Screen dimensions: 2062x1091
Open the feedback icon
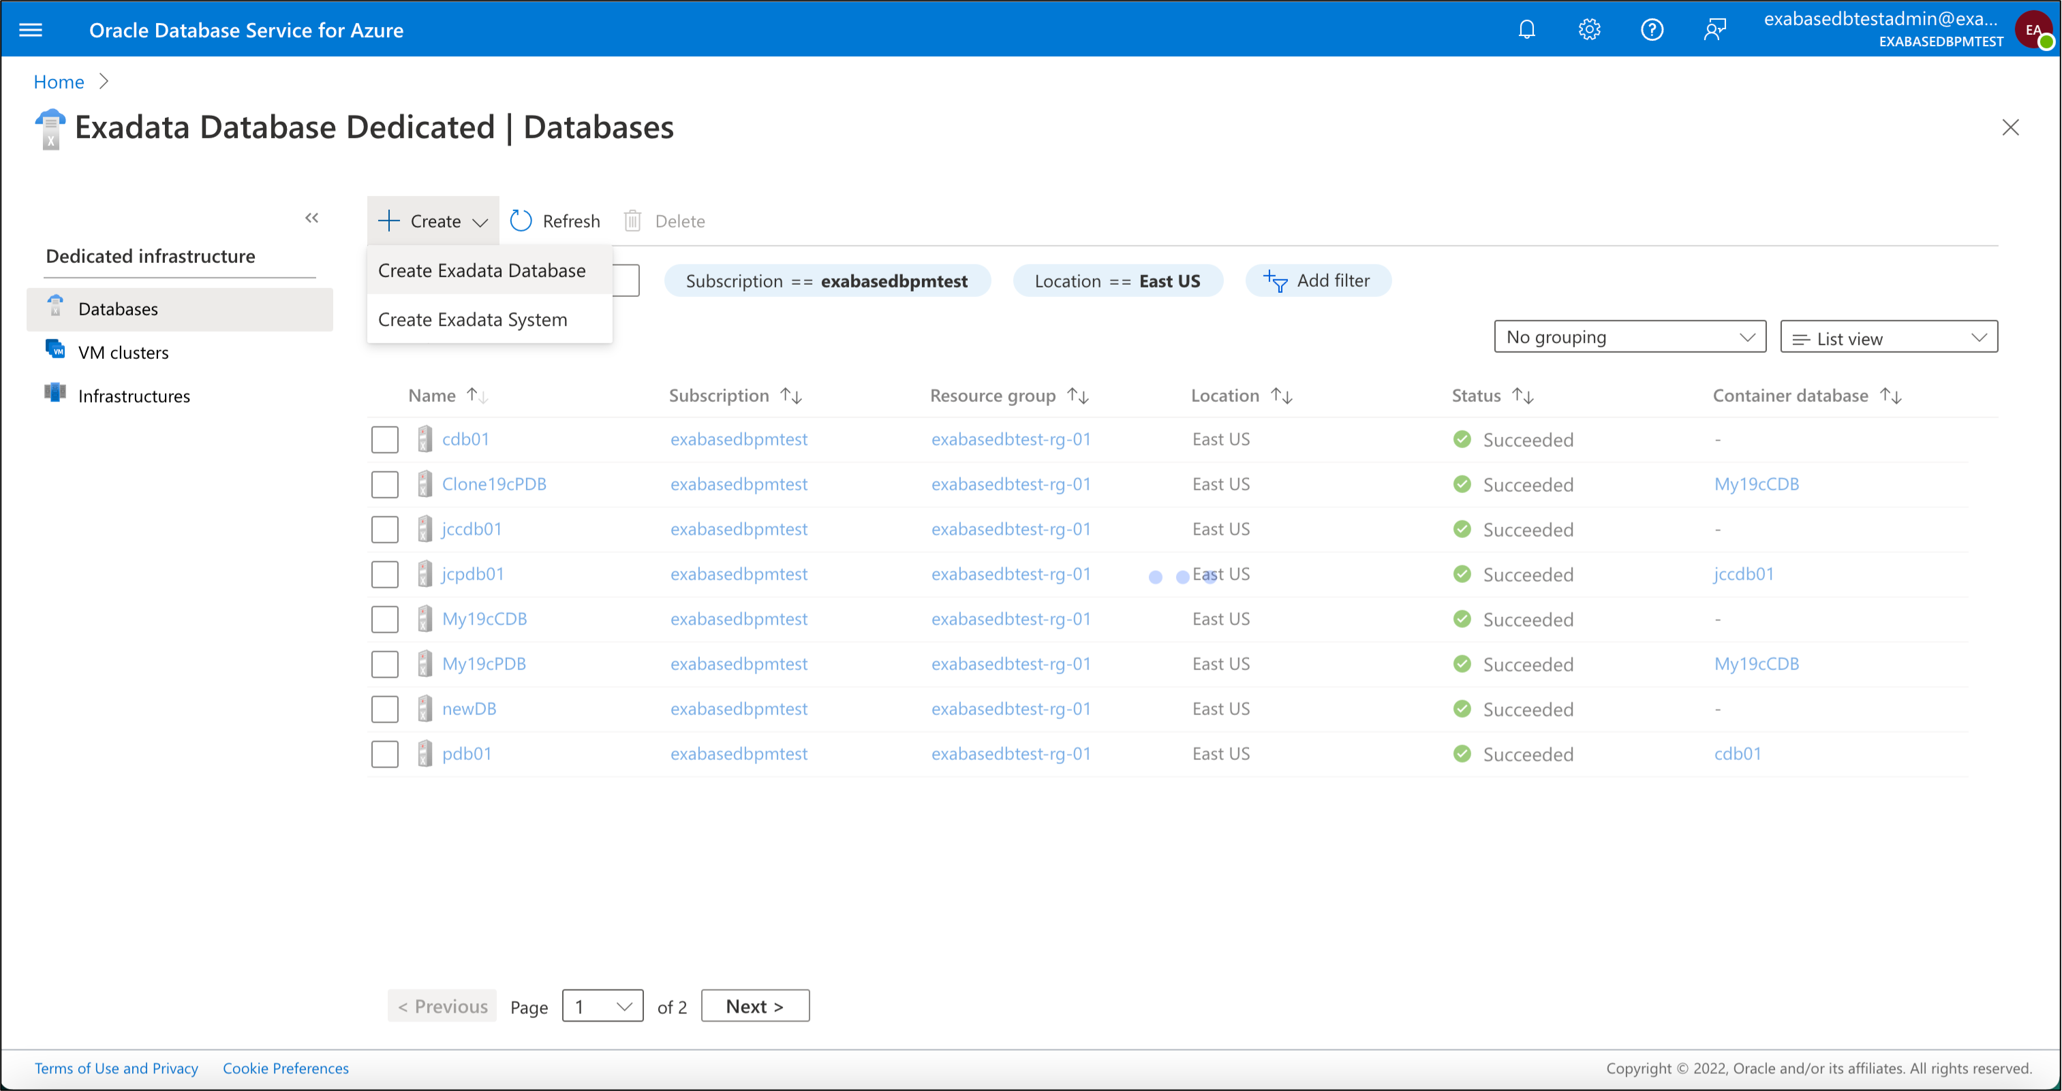point(1715,29)
